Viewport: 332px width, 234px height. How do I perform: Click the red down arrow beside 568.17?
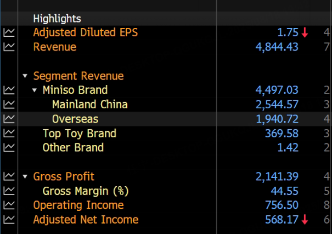[305, 220]
